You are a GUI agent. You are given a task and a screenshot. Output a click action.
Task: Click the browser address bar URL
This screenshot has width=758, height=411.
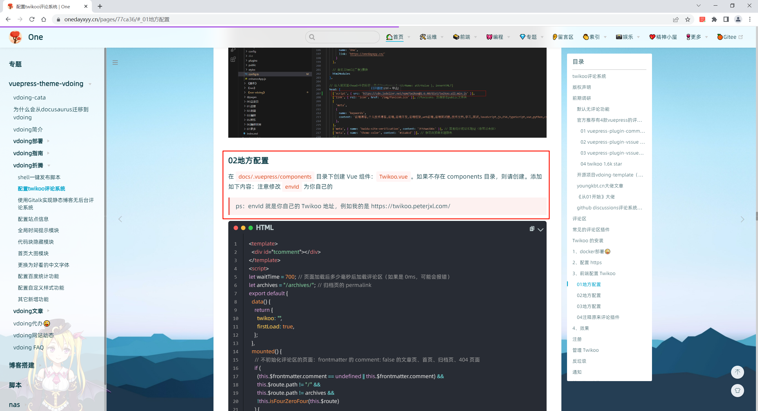coord(117,19)
